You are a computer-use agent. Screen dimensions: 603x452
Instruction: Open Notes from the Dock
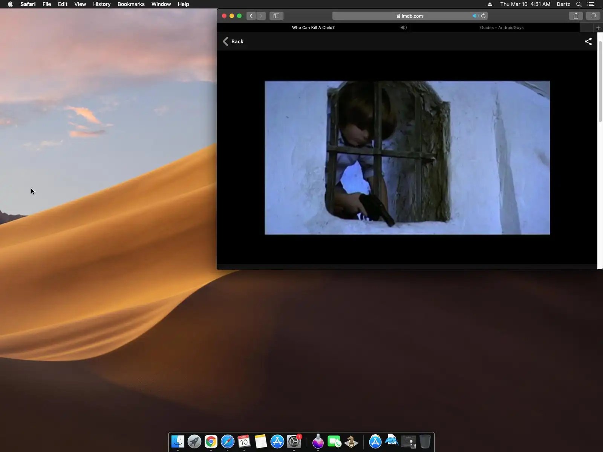[261, 441]
